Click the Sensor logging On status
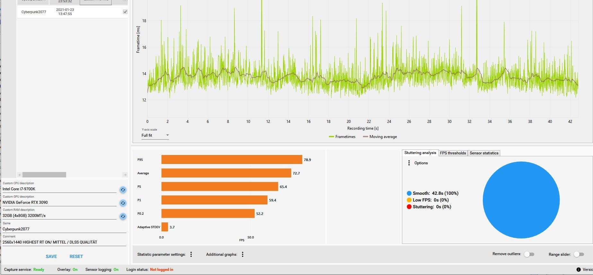 [x=102, y=270]
